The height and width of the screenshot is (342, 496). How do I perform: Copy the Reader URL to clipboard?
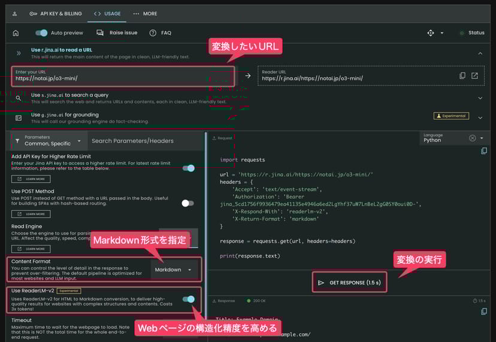tap(462, 75)
